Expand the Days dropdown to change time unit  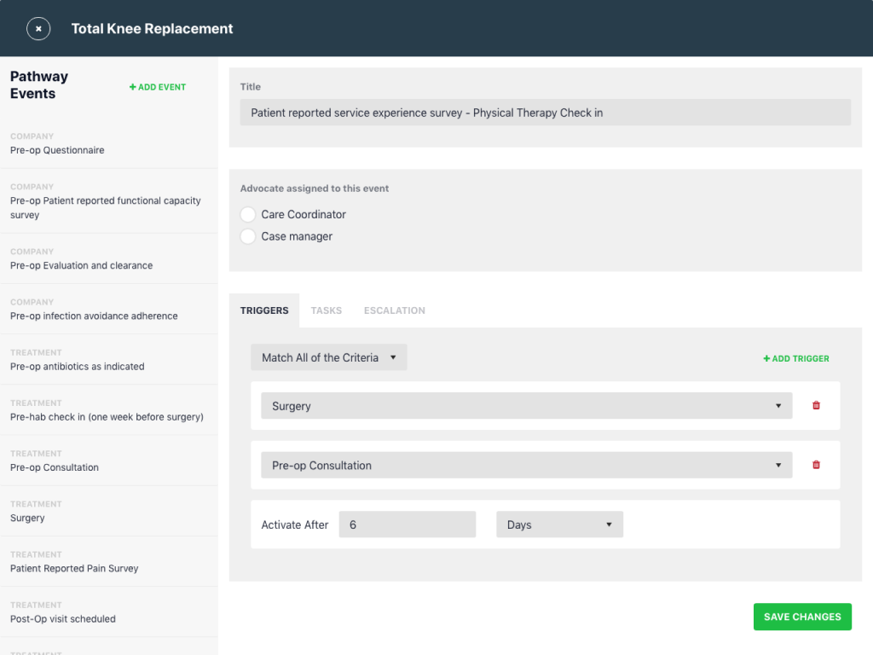[x=559, y=524]
